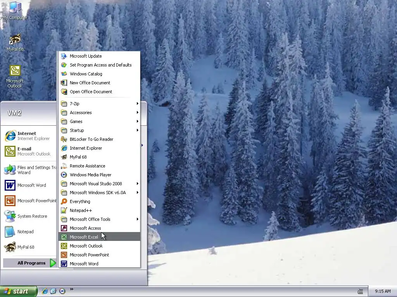Image resolution: width=397 pixels, height=297 pixels.
Task: Open Microsoft Update from programs list
Action: (x=99, y=56)
